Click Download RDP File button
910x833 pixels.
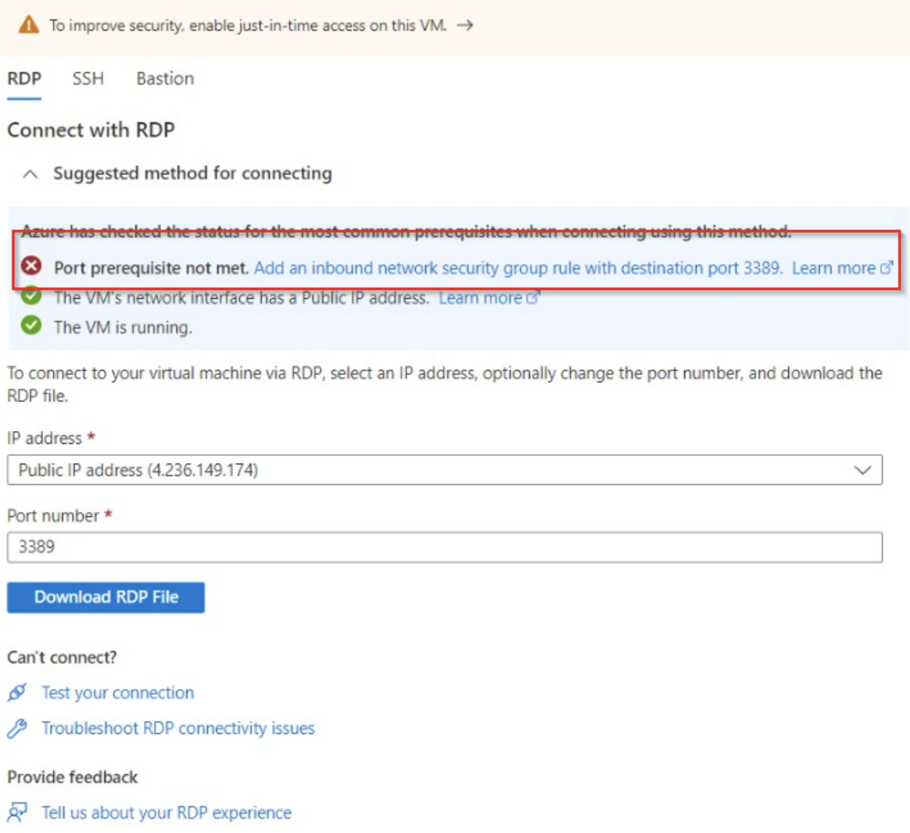pos(106,597)
